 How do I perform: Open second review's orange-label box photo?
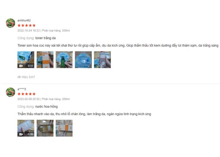(x=64, y=128)
